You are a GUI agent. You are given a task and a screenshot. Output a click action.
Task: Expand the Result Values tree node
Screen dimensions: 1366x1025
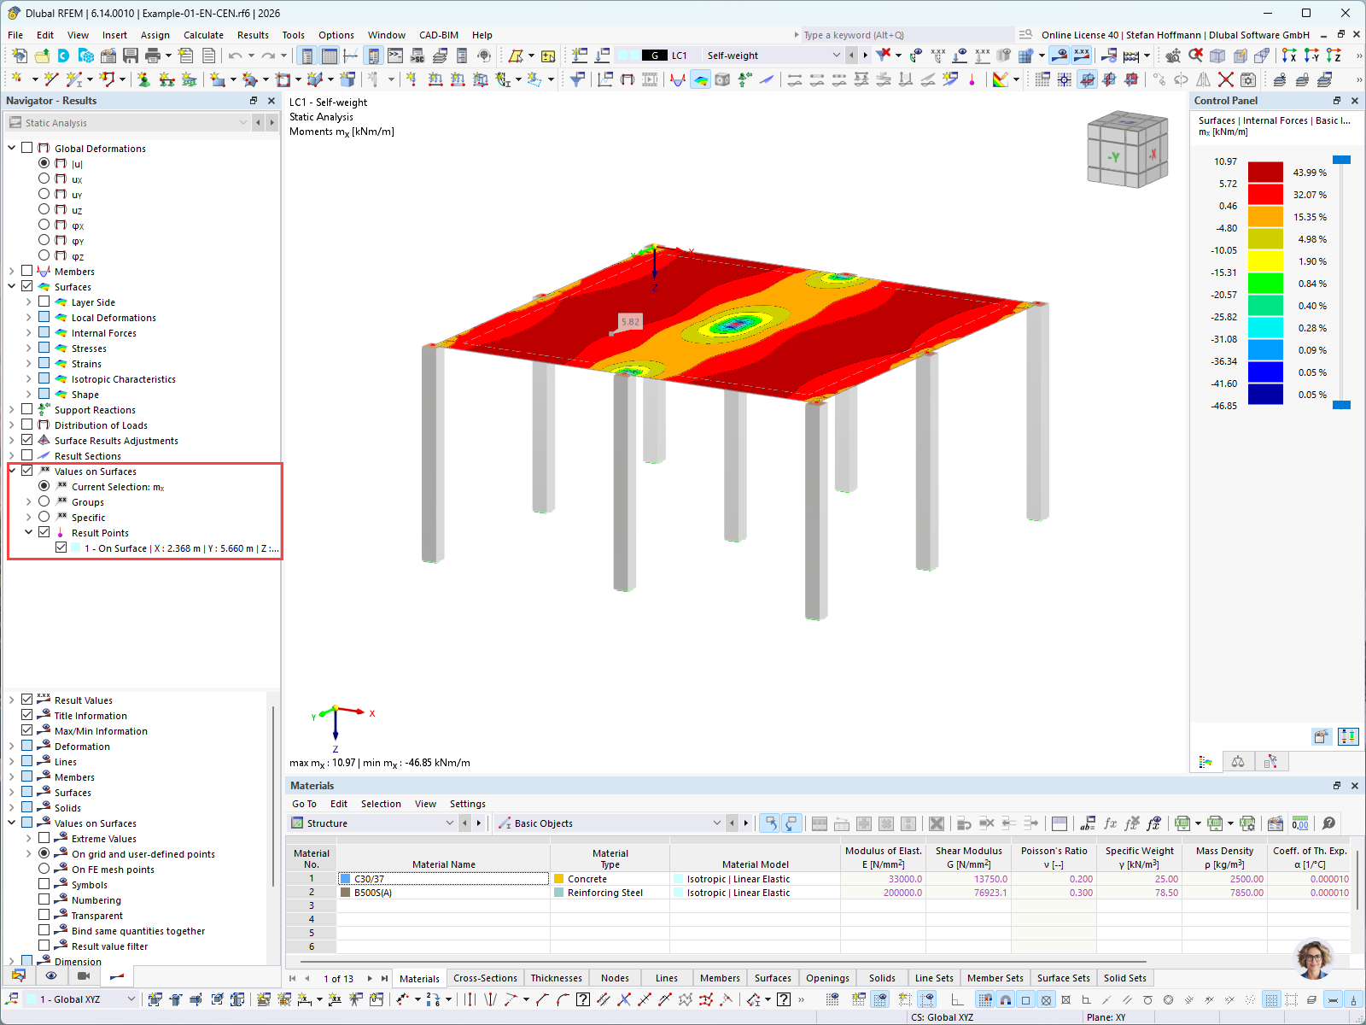tap(12, 700)
